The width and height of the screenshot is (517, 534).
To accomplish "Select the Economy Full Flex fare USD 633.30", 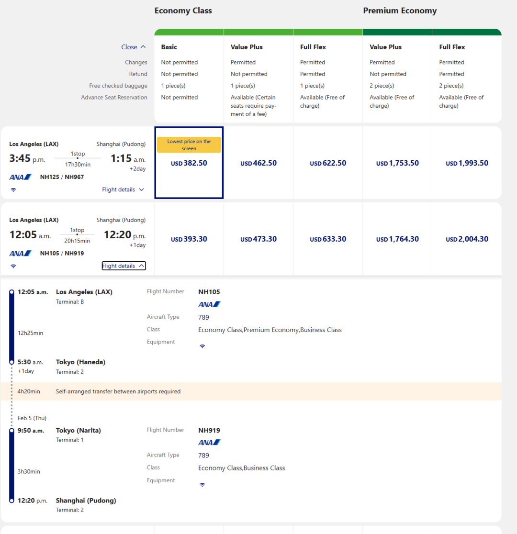I will coord(328,239).
